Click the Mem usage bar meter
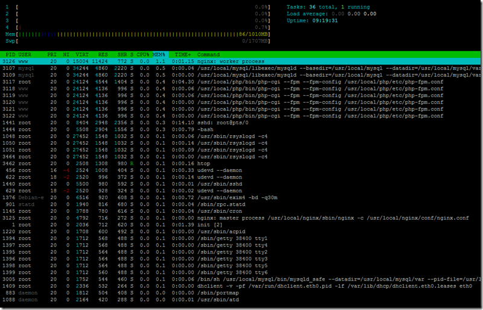The image size is (483, 310). (138, 34)
